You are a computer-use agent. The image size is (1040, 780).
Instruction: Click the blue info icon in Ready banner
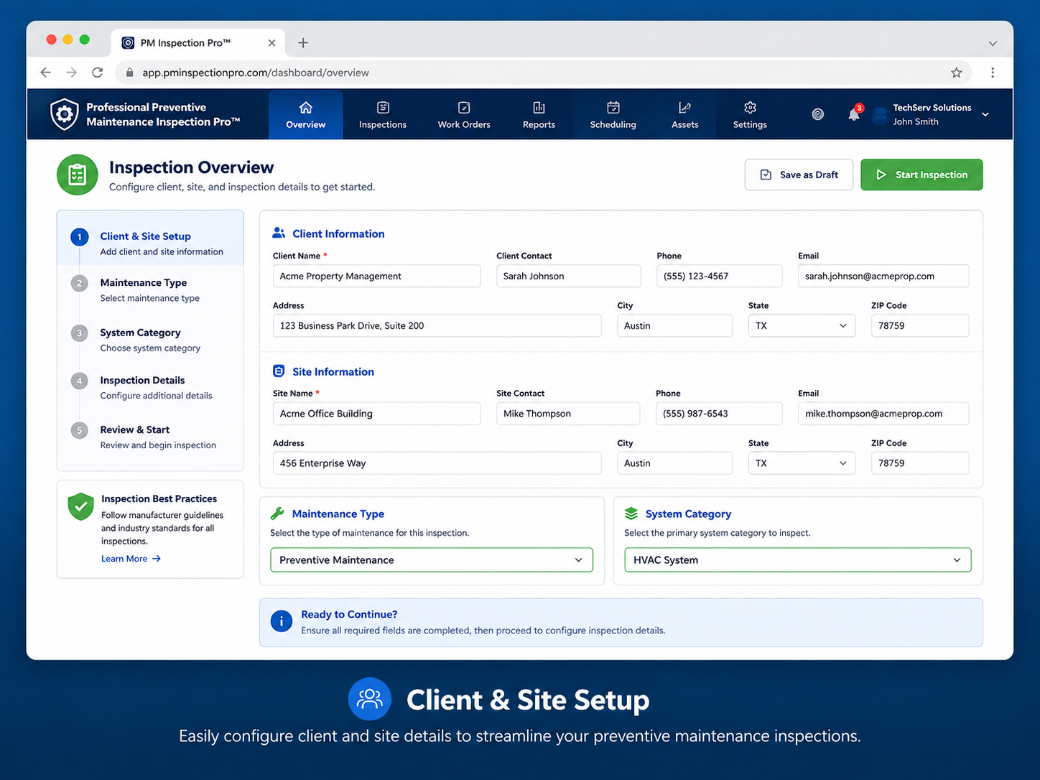tap(282, 621)
